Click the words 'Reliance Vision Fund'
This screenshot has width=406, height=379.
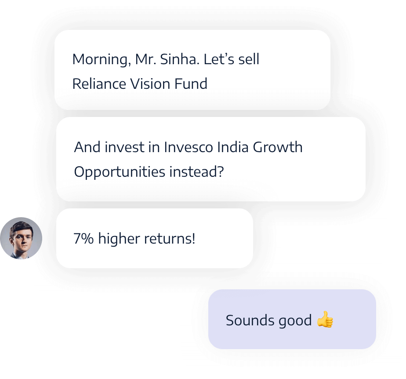pos(140,84)
